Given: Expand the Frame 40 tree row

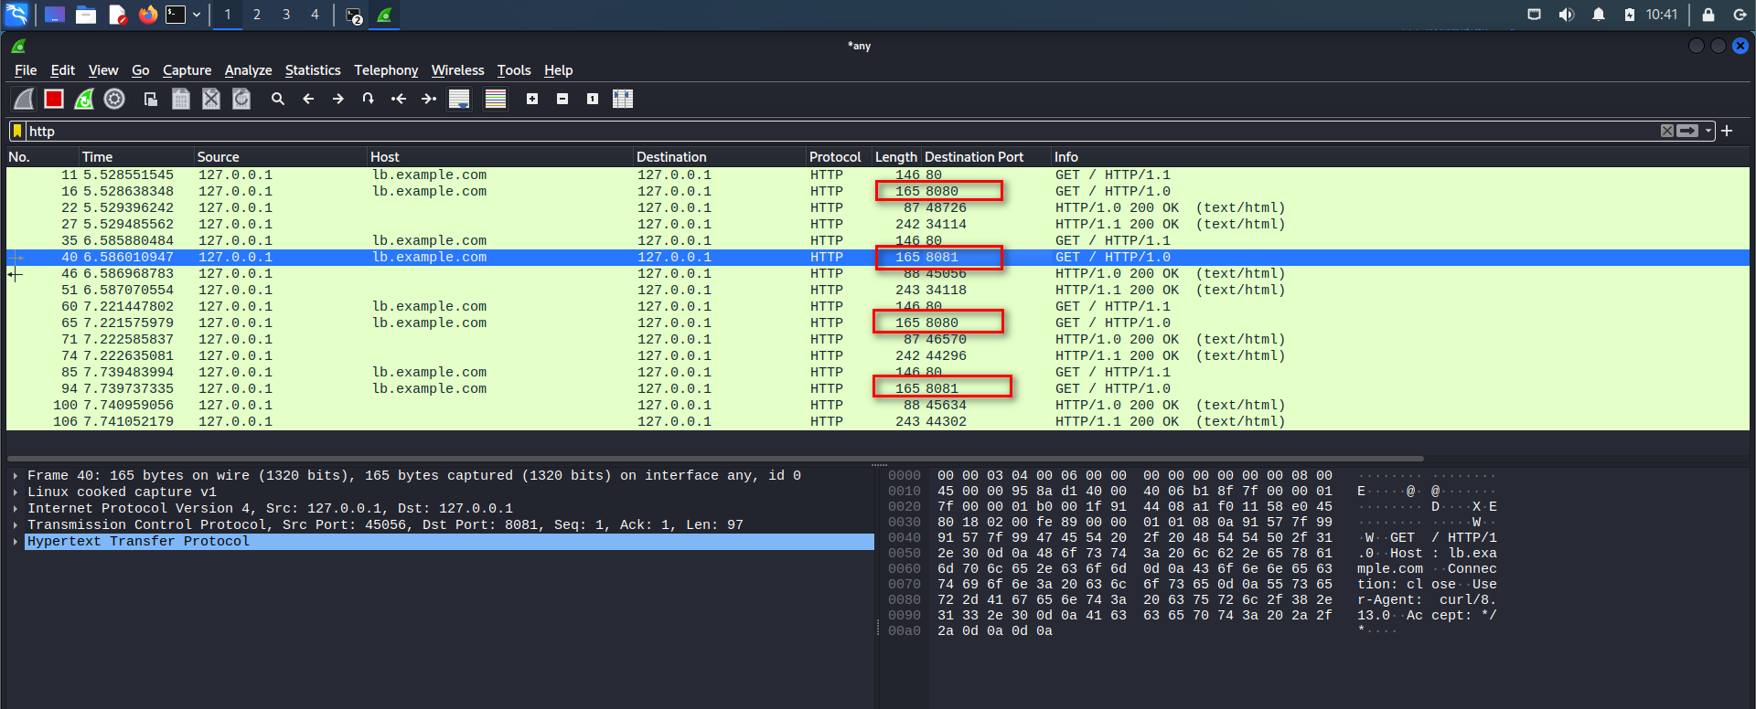Looking at the screenshot, I should point(16,476).
